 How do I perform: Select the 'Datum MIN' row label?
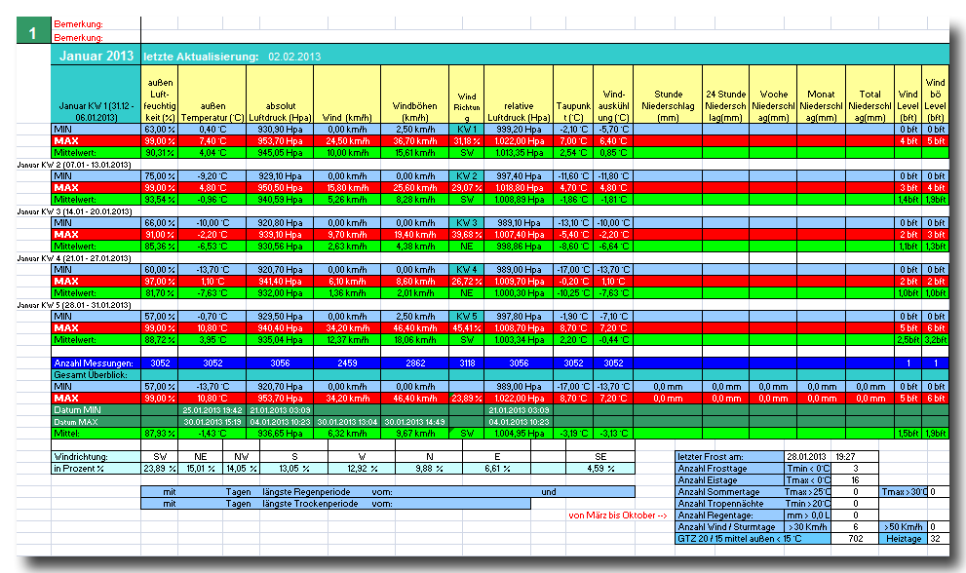point(97,410)
